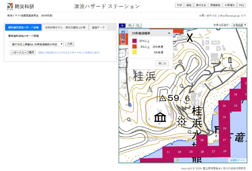The width and height of the screenshot is (252, 171).
Task: Click the zoom-out magnifier tool
Action: tap(138, 25)
